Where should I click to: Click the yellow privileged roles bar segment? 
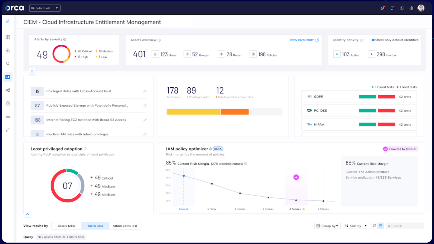click(x=194, y=112)
